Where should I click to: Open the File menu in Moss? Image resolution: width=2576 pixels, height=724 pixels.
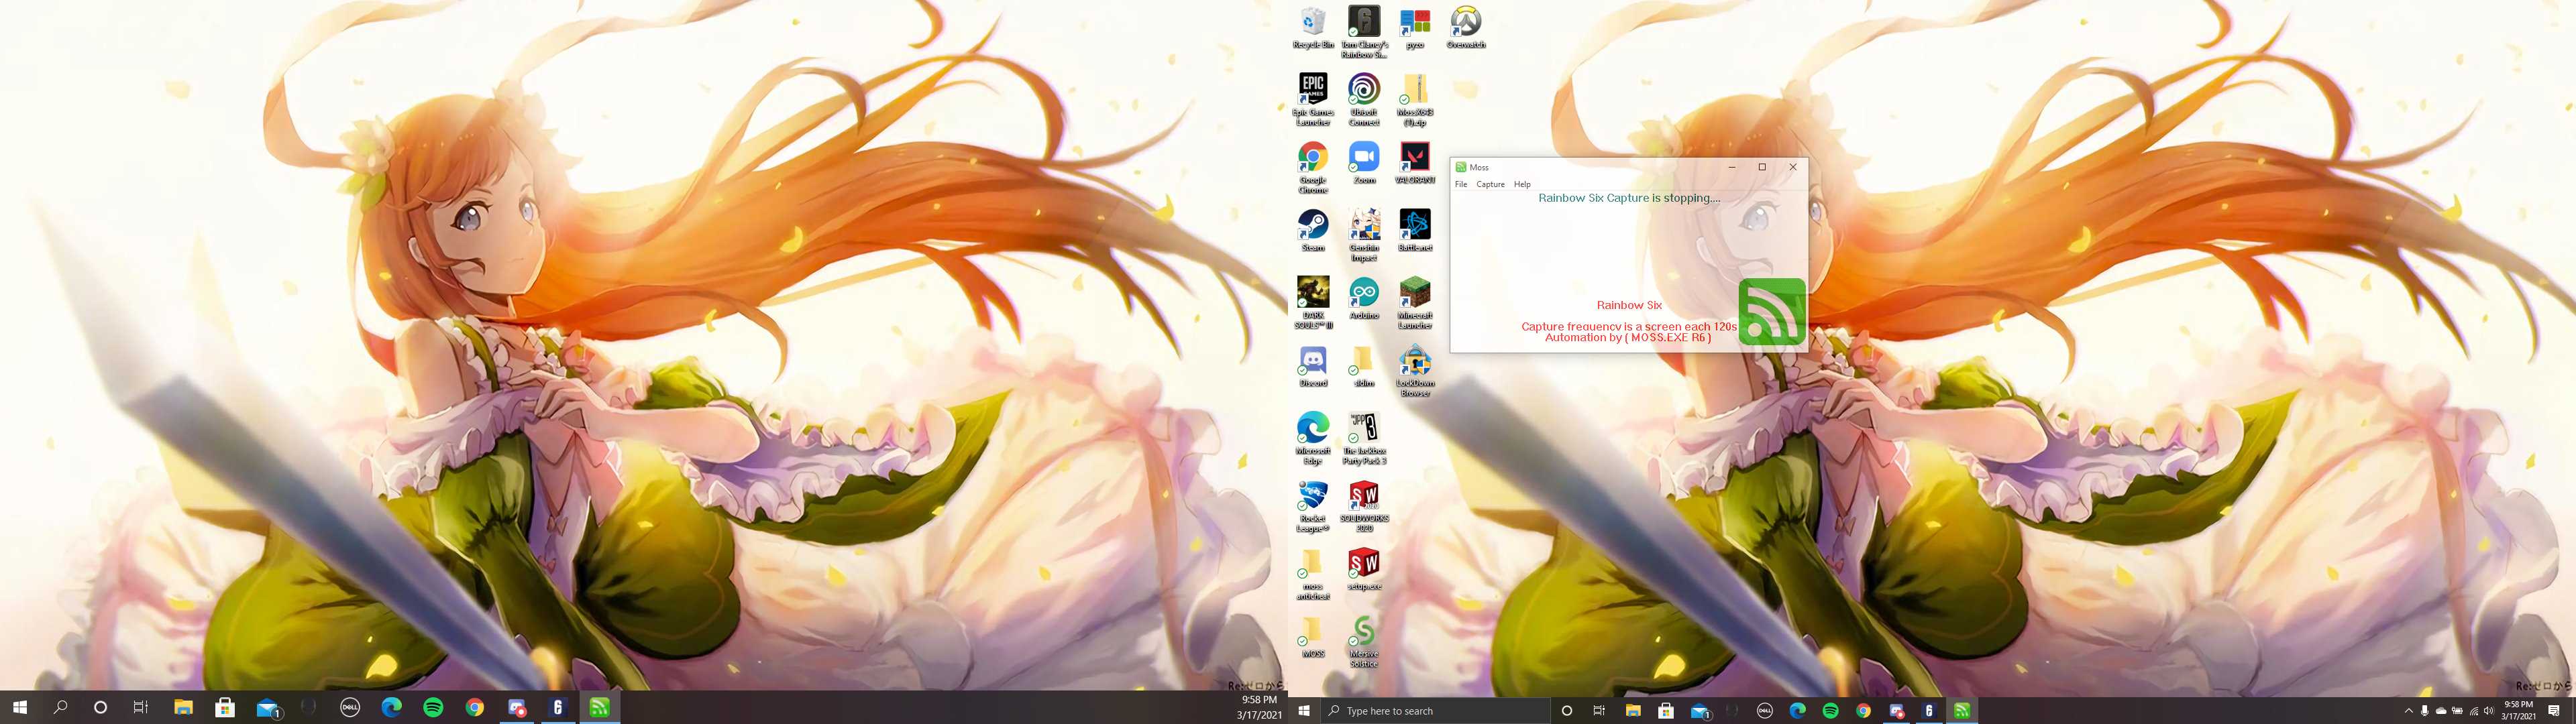click(1461, 184)
